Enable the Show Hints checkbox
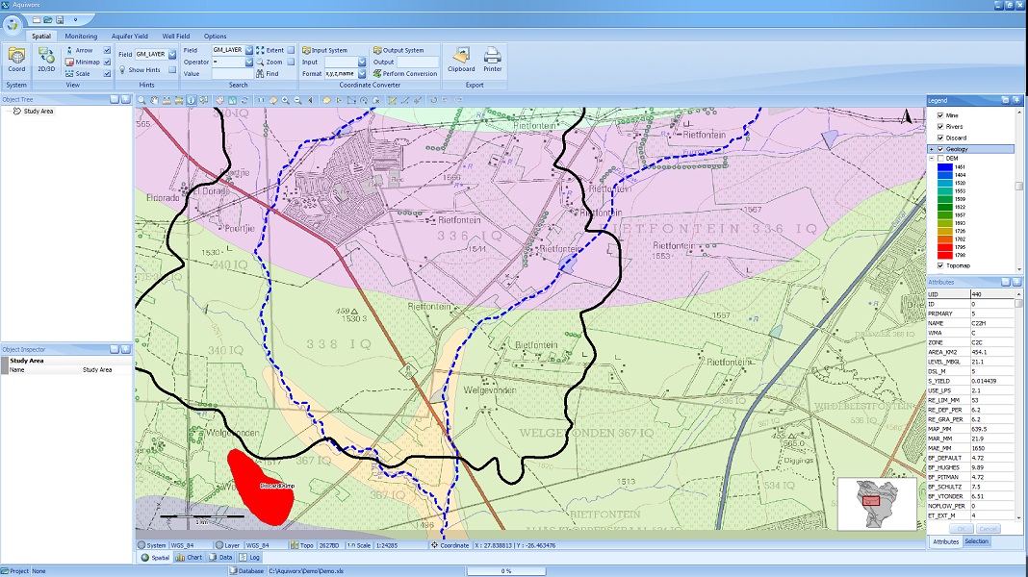The width and height of the screenshot is (1028, 577). coord(172,69)
